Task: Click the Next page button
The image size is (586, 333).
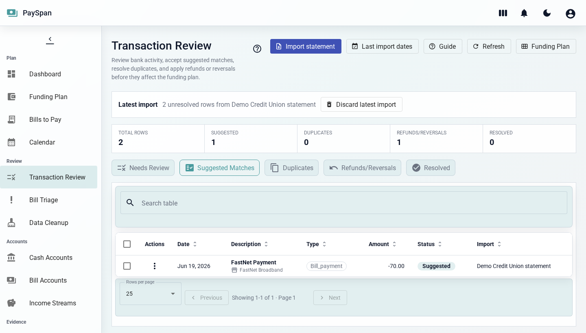Action: (330, 298)
